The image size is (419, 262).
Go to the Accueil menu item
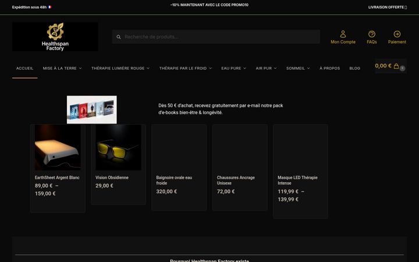25,69
